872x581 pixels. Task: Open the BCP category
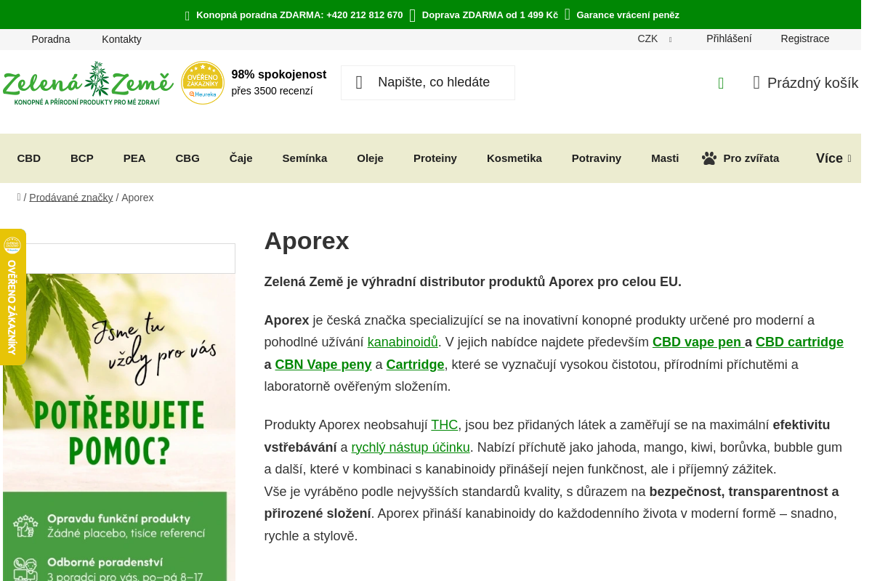(x=82, y=158)
